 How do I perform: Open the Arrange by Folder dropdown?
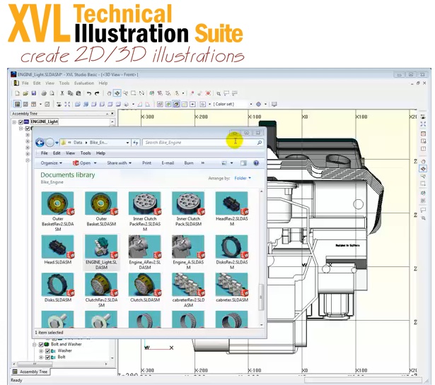click(243, 178)
